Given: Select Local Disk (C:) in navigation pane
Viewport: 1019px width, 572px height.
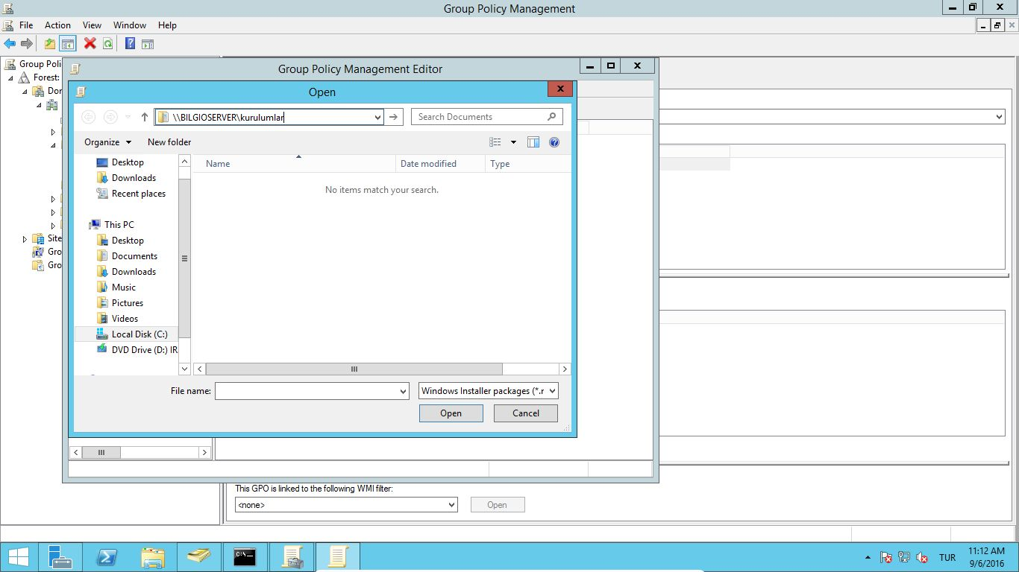Looking at the screenshot, I should pos(139,334).
